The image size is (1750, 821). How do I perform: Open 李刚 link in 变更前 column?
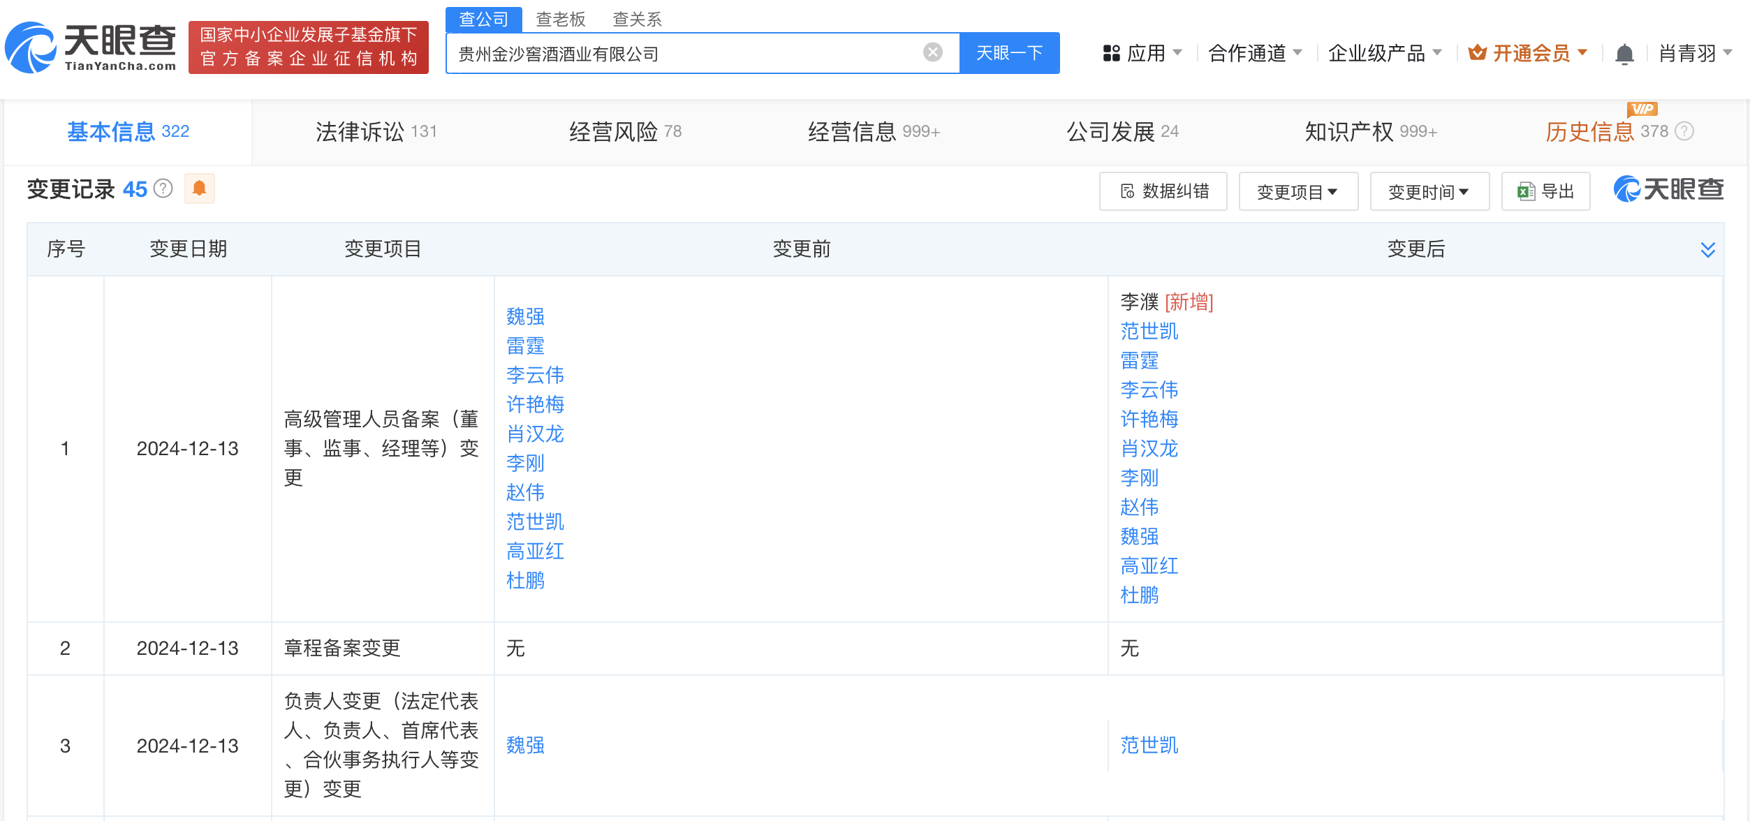coord(525,464)
